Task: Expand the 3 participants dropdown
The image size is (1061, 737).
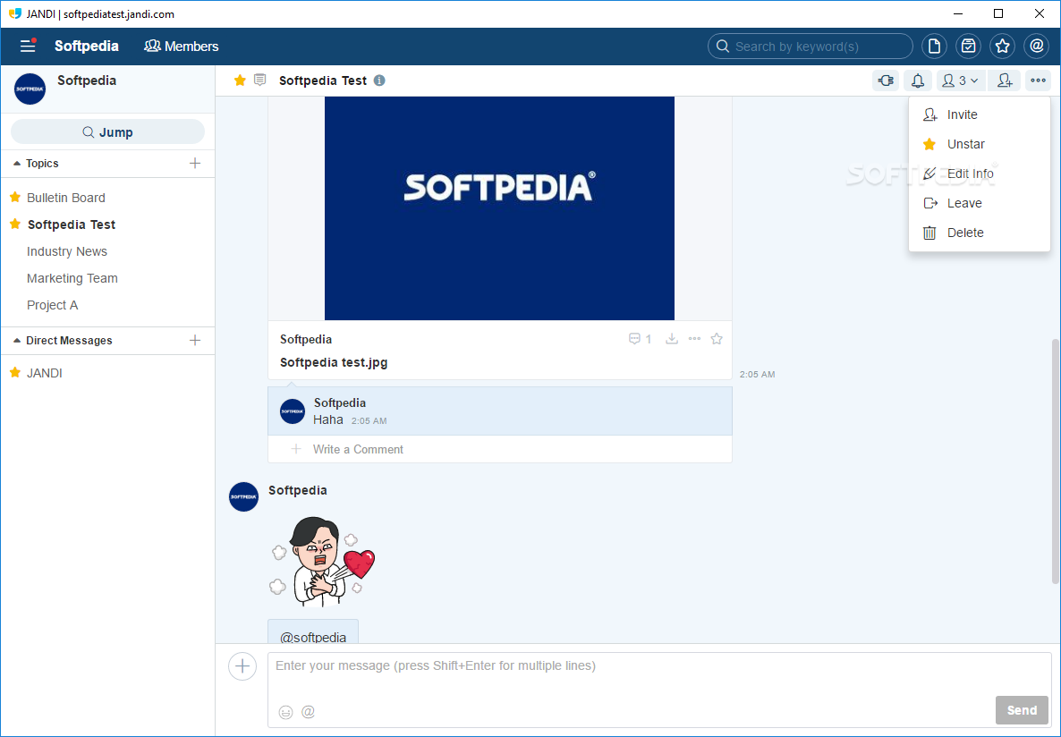Action: (x=962, y=80)
